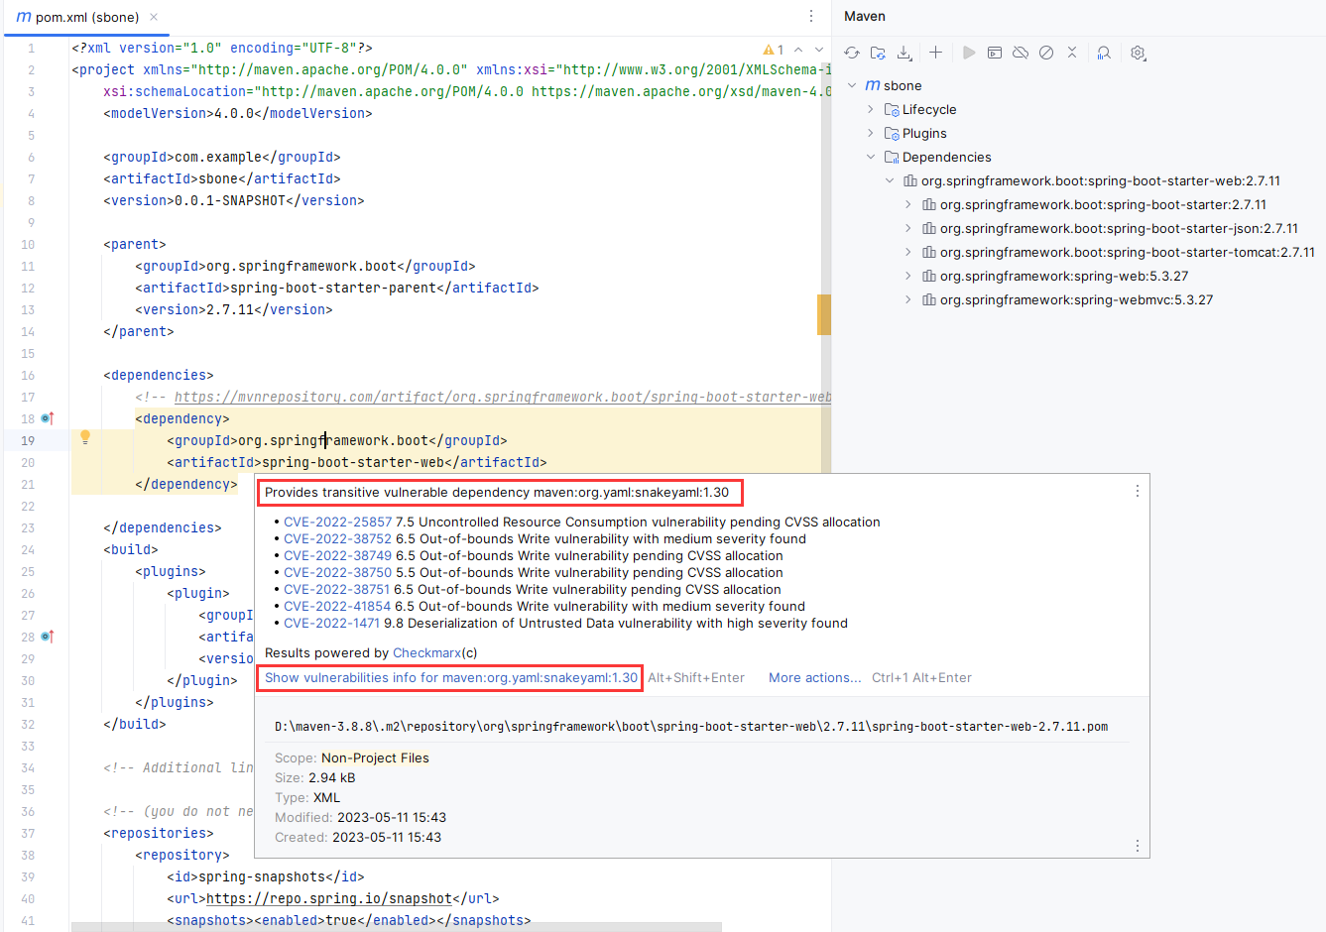Click line number 10 in gutter
Screen dimensions: 1326x932
point(28,244)
